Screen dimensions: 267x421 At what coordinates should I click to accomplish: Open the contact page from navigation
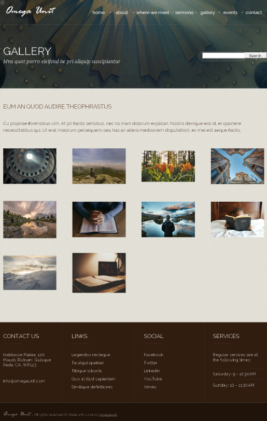[x=254, y=12]
